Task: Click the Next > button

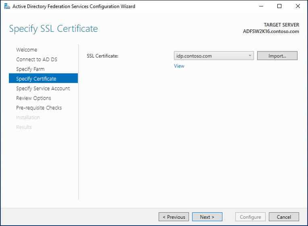Action: pos(207,217)
